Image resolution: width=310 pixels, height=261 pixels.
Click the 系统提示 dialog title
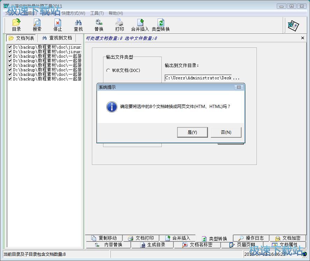click(x=107, y=87)
